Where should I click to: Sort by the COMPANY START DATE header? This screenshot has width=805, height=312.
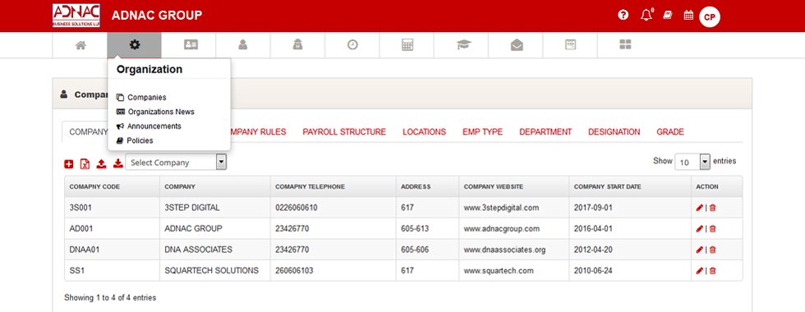click(x=630, y=187)
